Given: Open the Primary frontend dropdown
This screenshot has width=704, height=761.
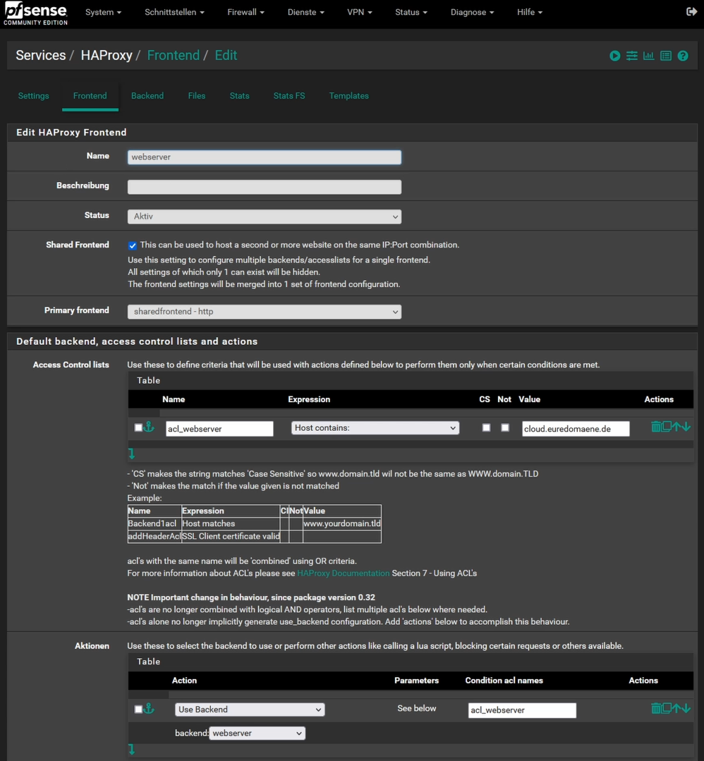Looking at the screenshot, I should (x=264, y=312).
